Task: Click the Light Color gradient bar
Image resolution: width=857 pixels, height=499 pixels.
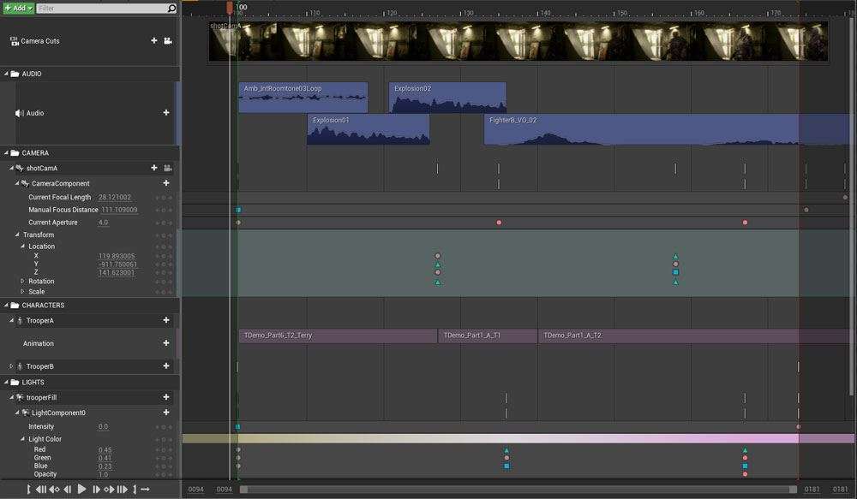Action: 518,438
